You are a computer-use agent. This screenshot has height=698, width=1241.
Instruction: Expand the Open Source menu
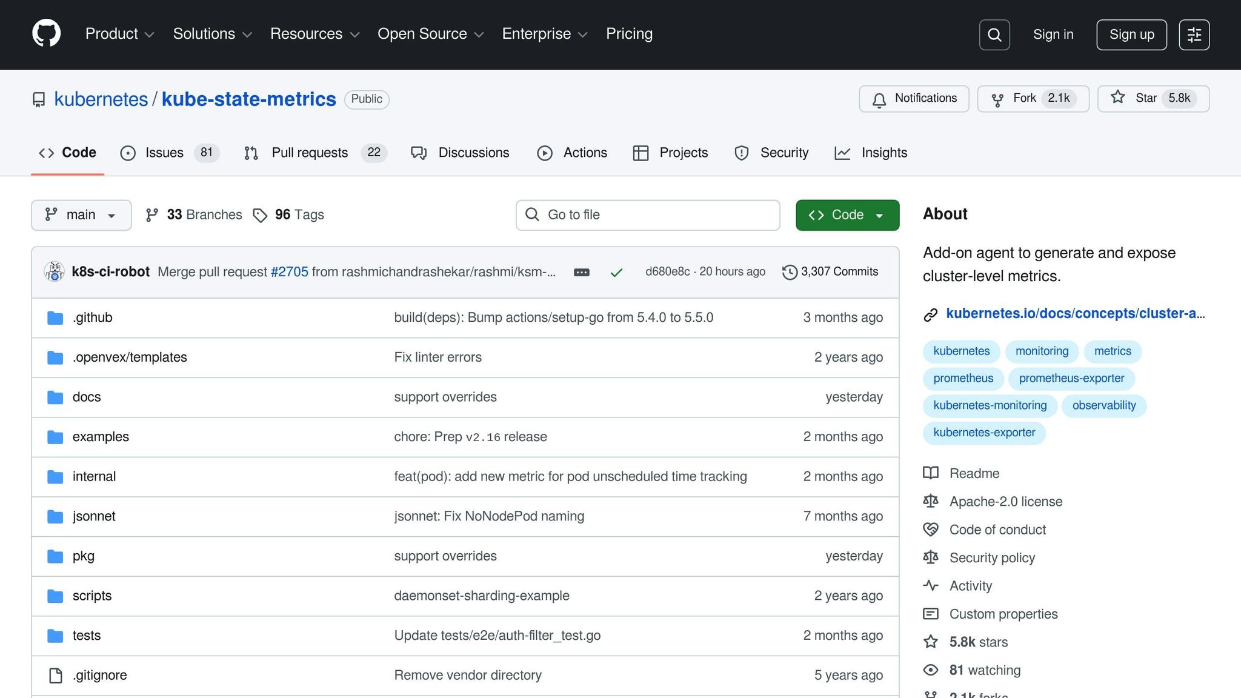pos(431,34)
